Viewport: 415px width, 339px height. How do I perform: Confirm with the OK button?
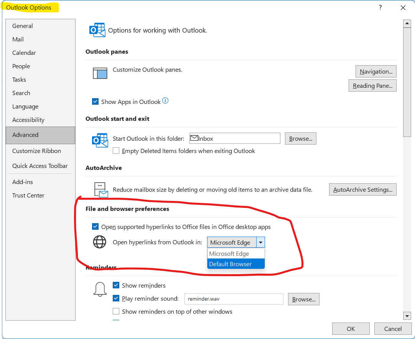click(x=351, y=329)
